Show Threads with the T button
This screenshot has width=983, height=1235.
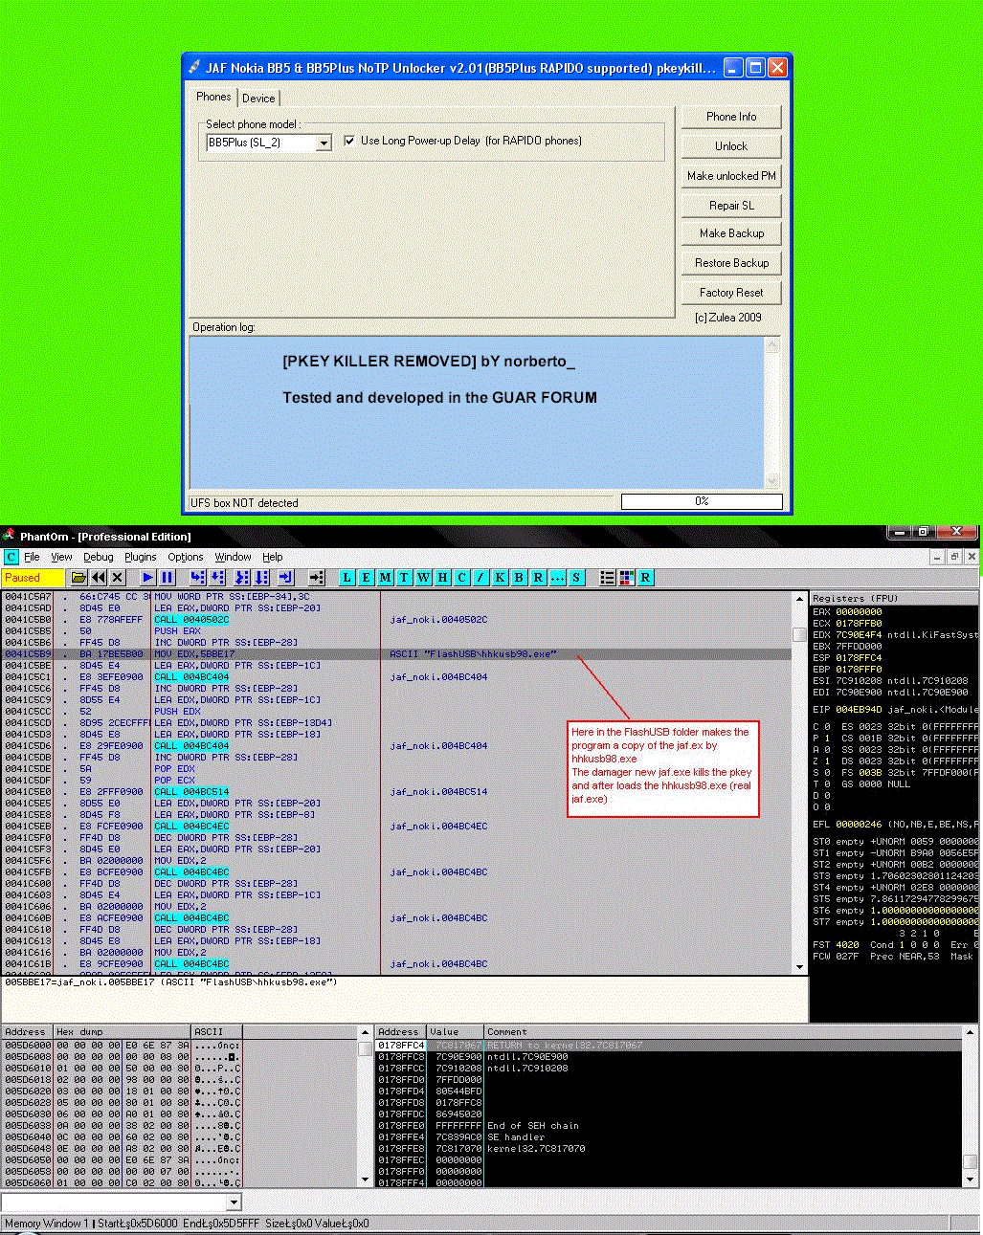pyautogui.click(x=404, y=578)
